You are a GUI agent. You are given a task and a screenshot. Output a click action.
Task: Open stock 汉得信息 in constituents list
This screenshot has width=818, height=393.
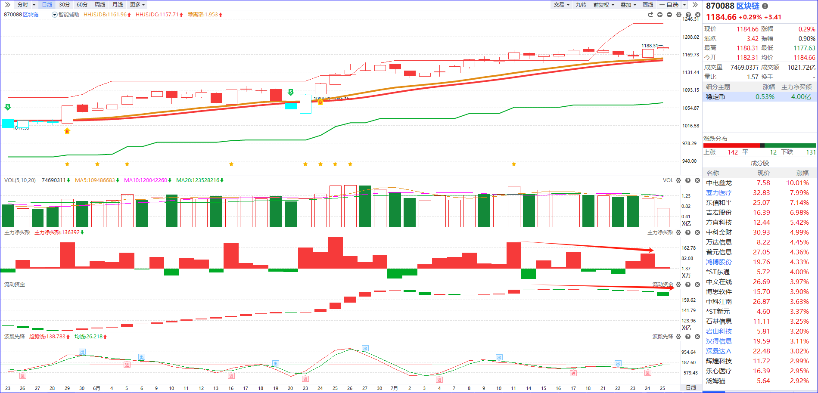pos(718,341)
